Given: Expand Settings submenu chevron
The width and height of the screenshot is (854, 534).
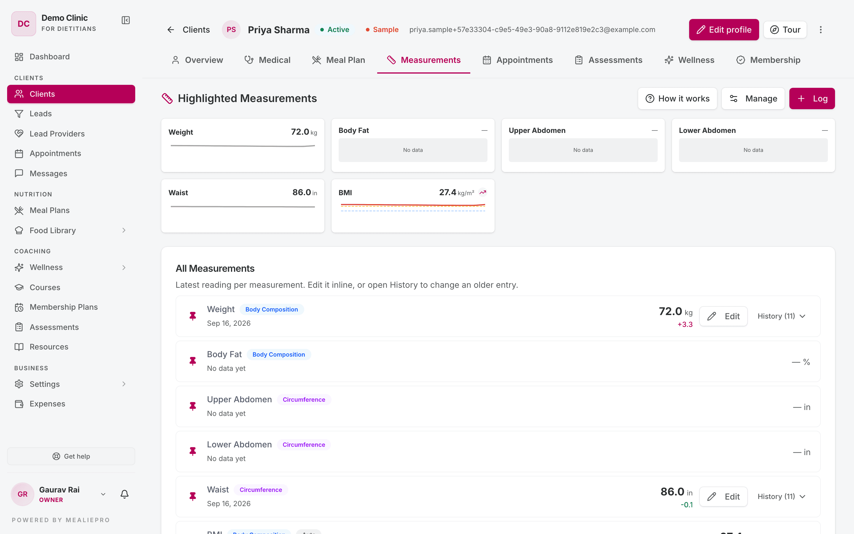Looking at the screenshot, I should point(124,384).
